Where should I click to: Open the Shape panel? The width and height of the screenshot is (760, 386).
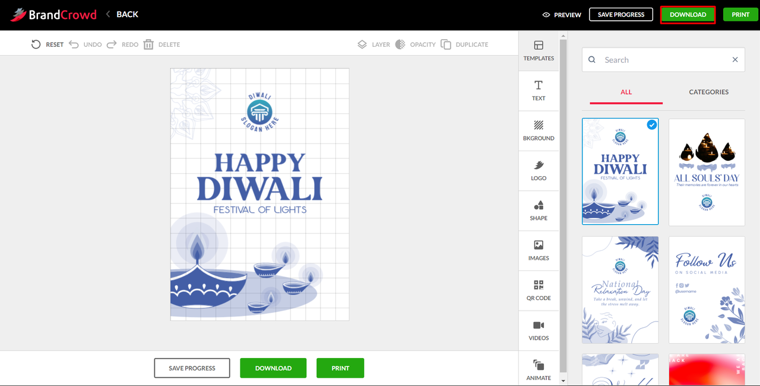pyautogui.click(x=539, y=210)
